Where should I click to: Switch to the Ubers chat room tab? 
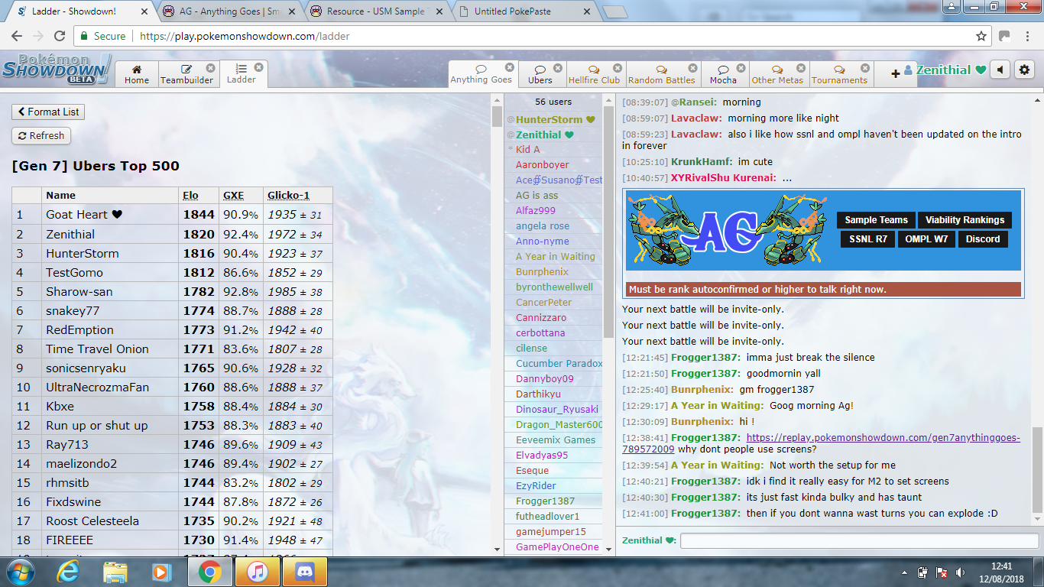pos(540,74)
